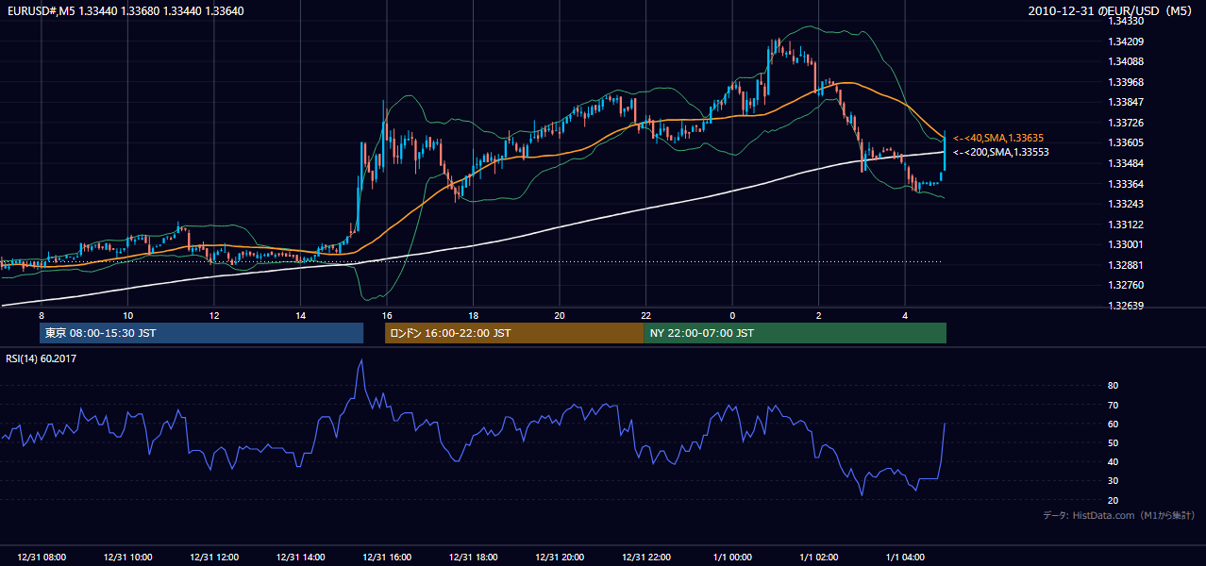Click RSI axis level 40
The height and width of the screenshot is (566, 1206).
1113,461
